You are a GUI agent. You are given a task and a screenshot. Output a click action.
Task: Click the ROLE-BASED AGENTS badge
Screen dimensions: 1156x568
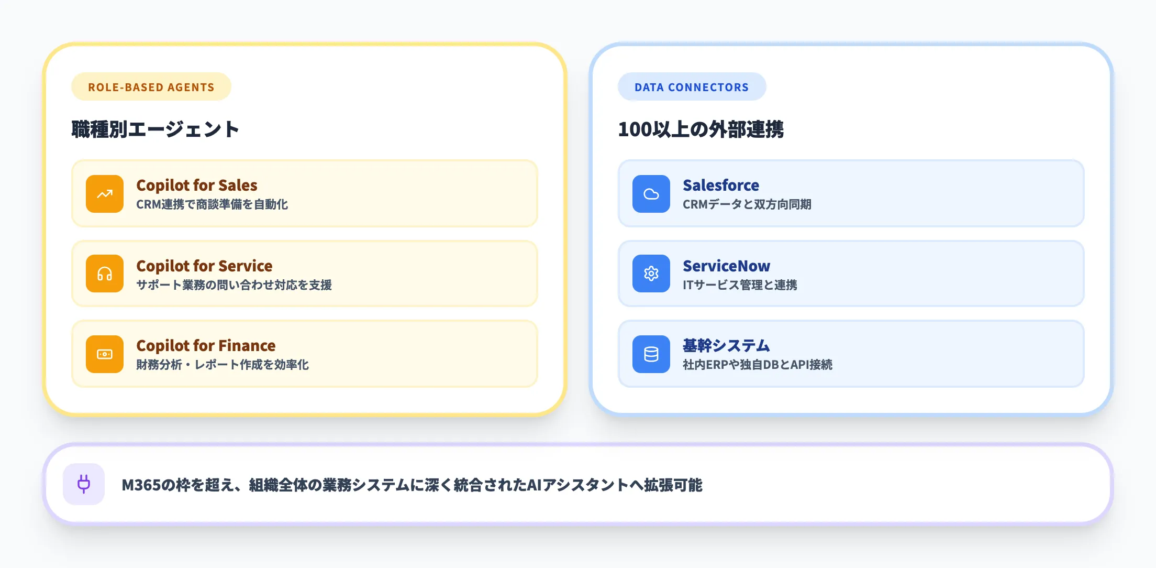coord(151,86)
